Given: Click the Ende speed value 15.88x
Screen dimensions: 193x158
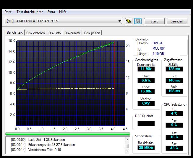Looking at the screenshot, I should pos(146,91).
